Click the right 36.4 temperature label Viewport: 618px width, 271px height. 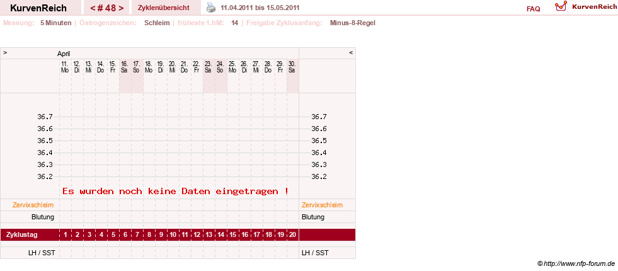click(319, 153)
